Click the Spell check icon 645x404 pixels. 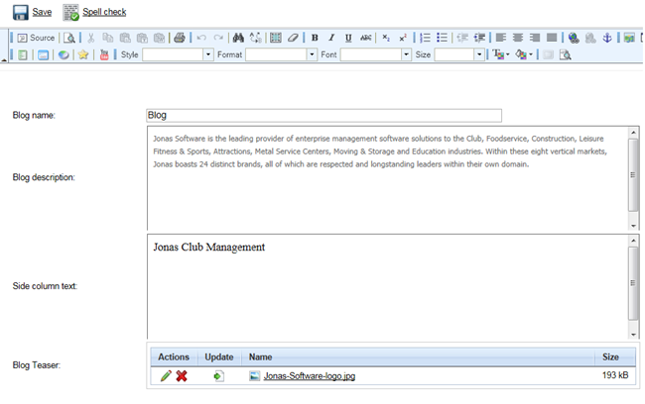point(70,12)
